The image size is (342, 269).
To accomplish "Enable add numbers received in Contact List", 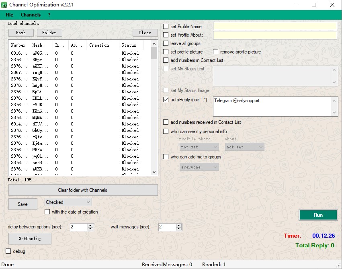I will click(166, 122).
